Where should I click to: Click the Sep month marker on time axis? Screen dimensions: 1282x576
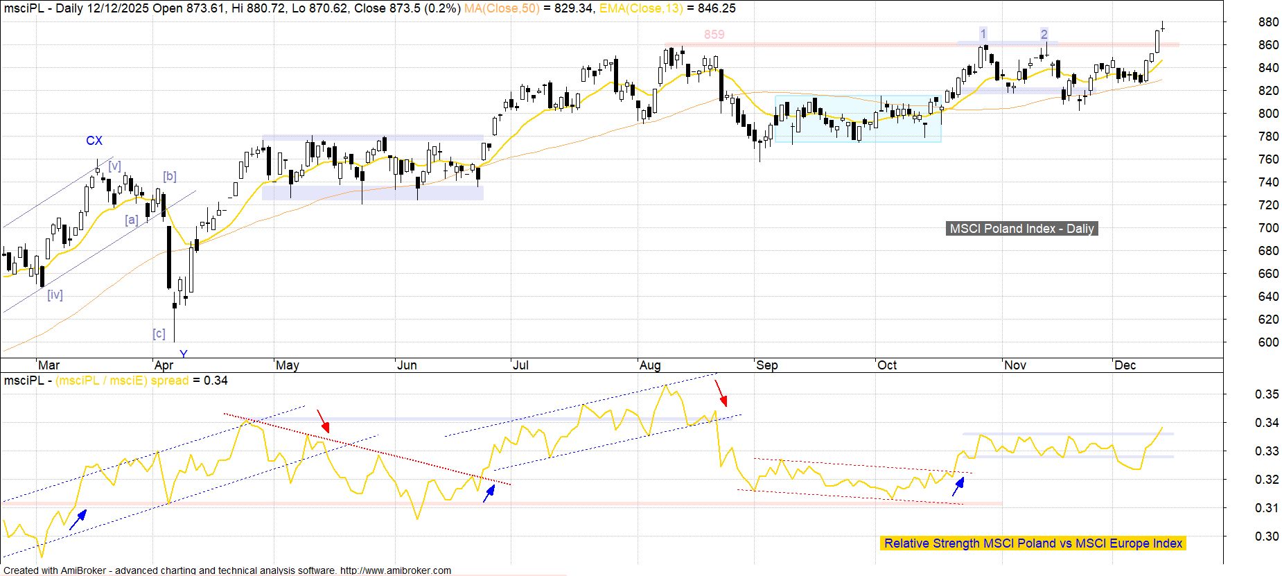[x=766, y=365]
